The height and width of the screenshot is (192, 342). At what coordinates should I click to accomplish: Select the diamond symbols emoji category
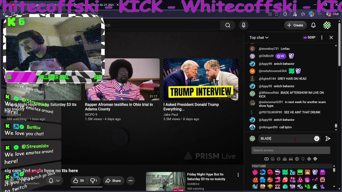309,159
